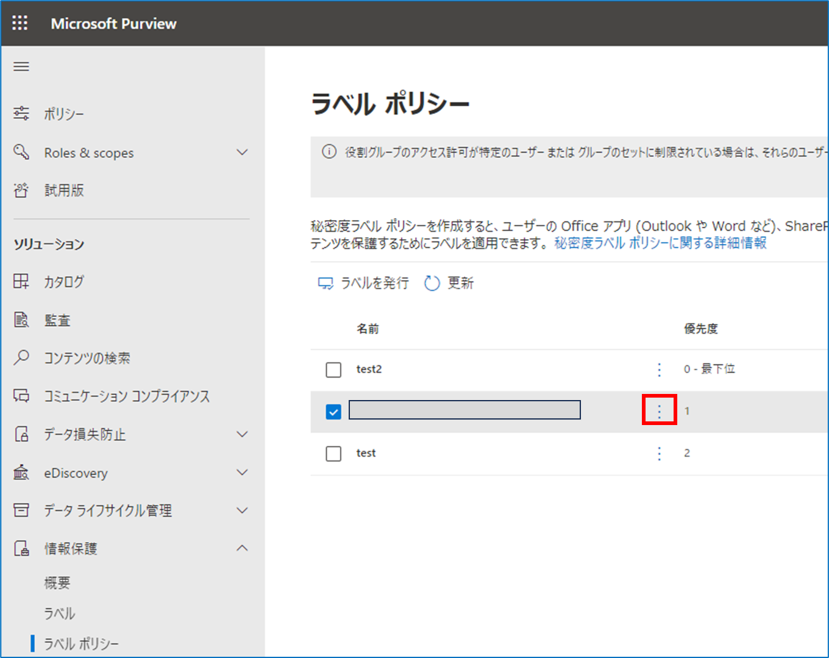Image resolution: width=829 pixels, height=658 pixels.
Task: Click the 監査 document icon
Action: (21, 320)
